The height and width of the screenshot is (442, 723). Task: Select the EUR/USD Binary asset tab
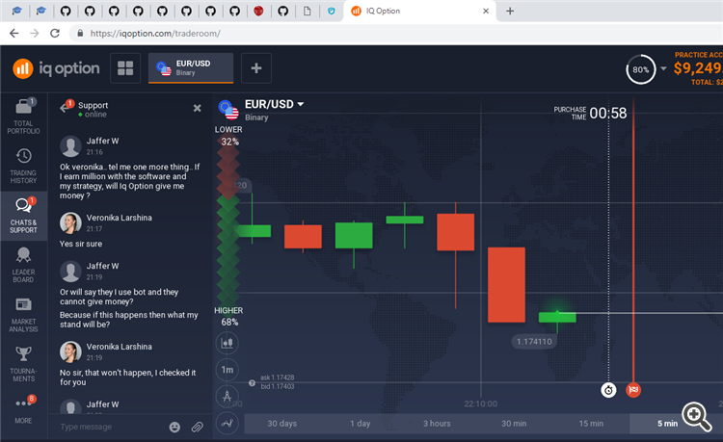[191, 68]
